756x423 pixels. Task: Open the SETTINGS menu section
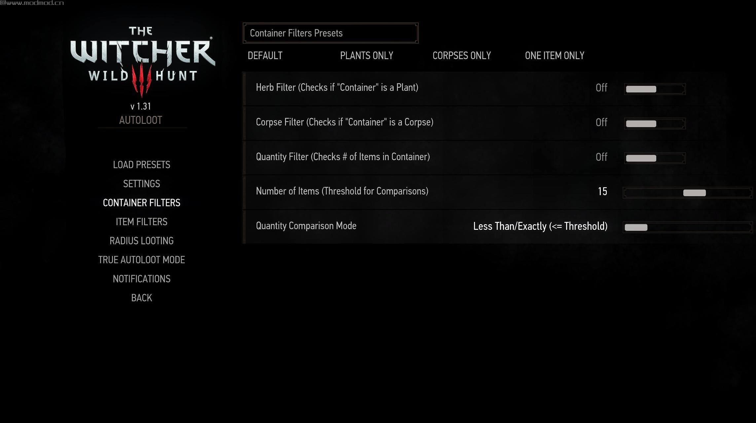pyautogui.click(x=141, y=183)
